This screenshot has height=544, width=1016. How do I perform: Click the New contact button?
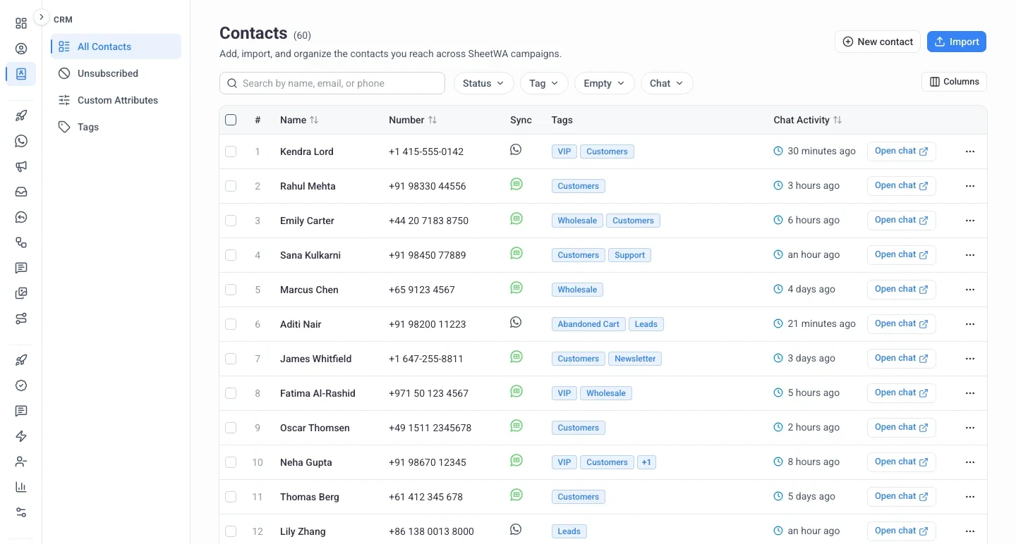(878, 42)
